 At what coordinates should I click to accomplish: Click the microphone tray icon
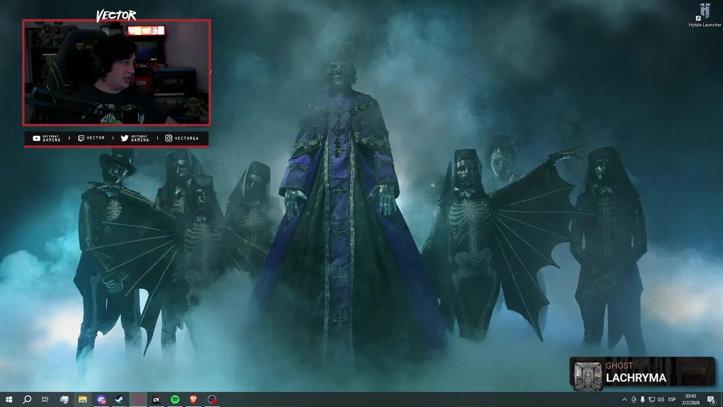642,400
